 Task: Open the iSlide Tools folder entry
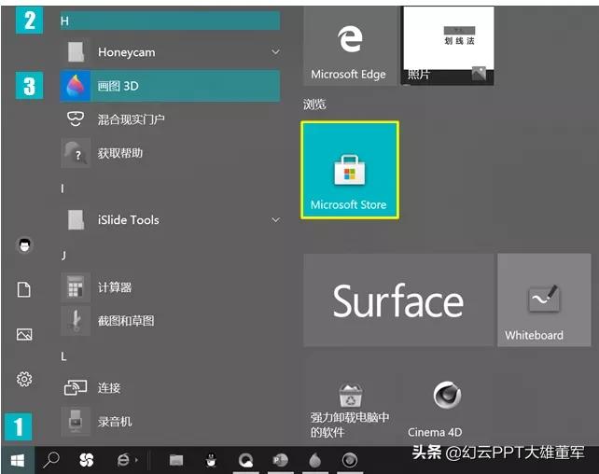click(170, 220)
